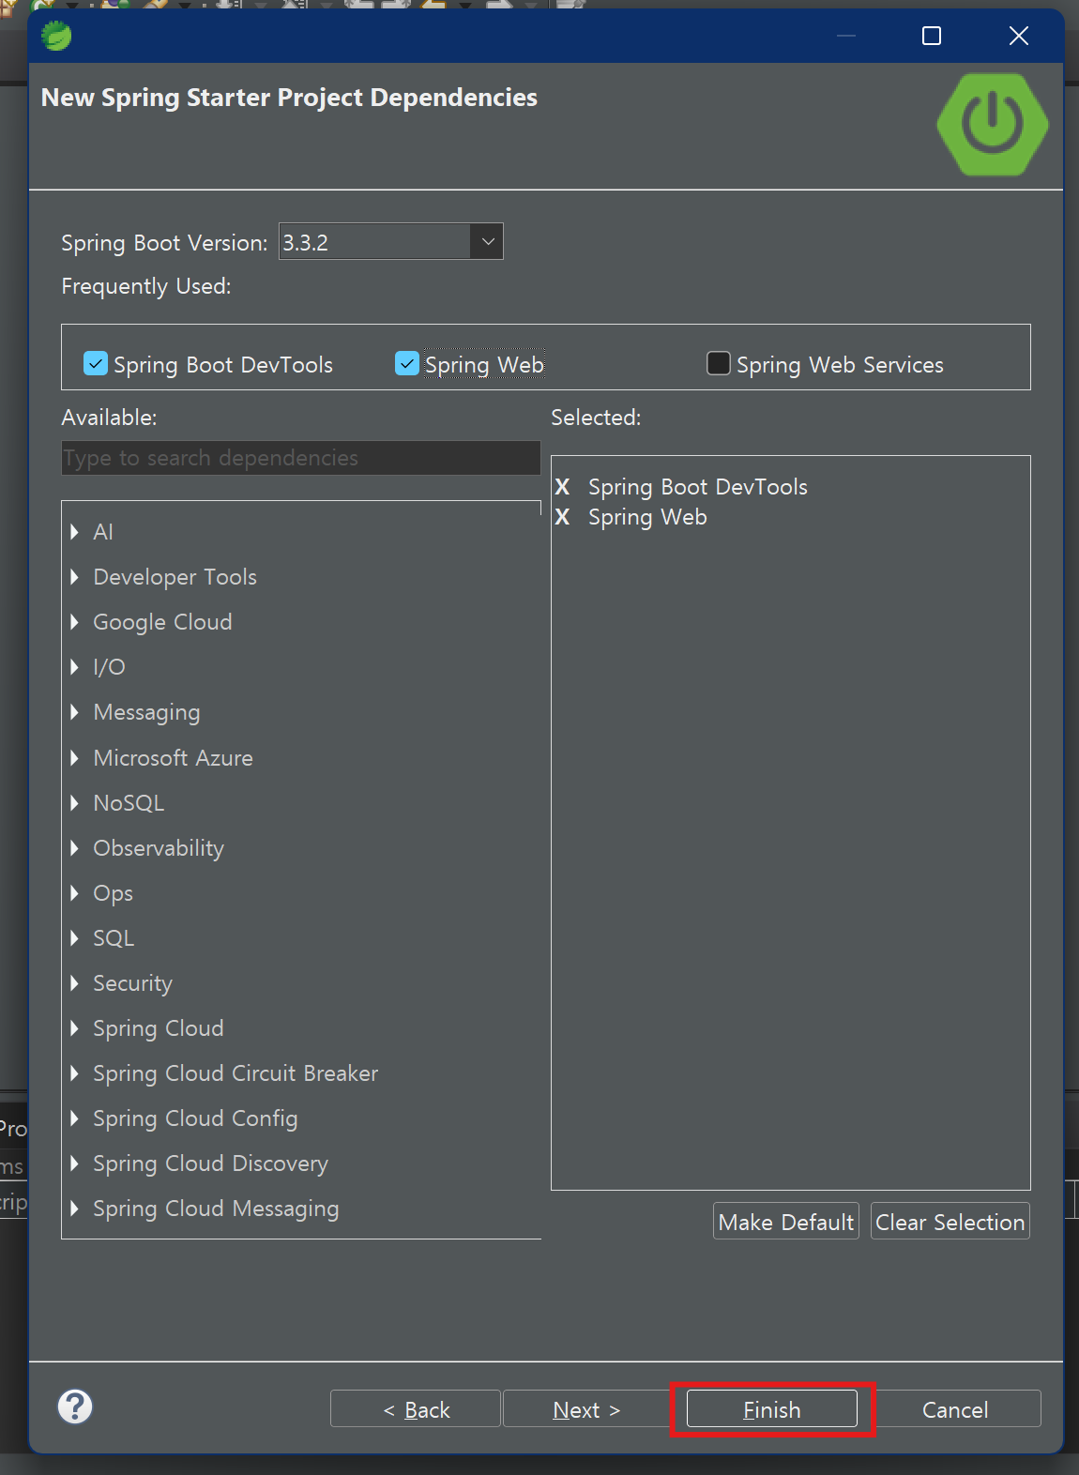Click the Observability label in tree
The image size is (1079, 1475).
point(159,847)
